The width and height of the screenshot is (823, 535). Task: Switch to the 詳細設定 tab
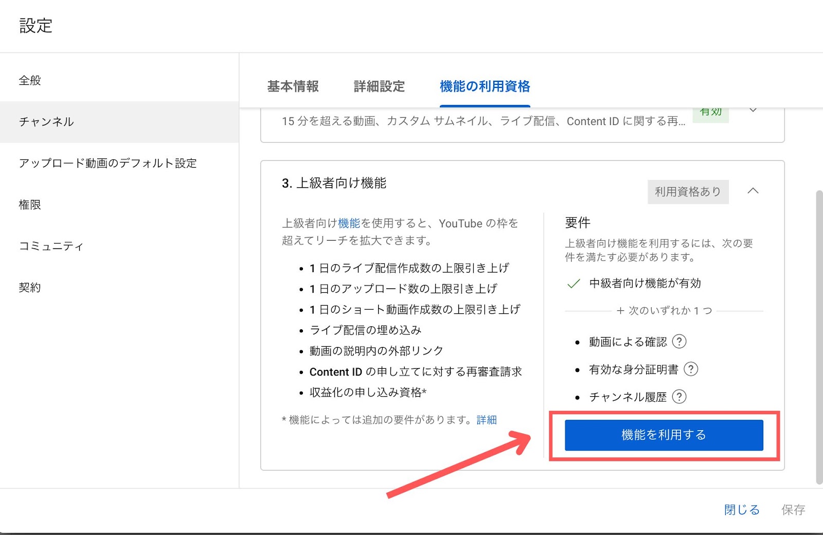tap(379, 86)
